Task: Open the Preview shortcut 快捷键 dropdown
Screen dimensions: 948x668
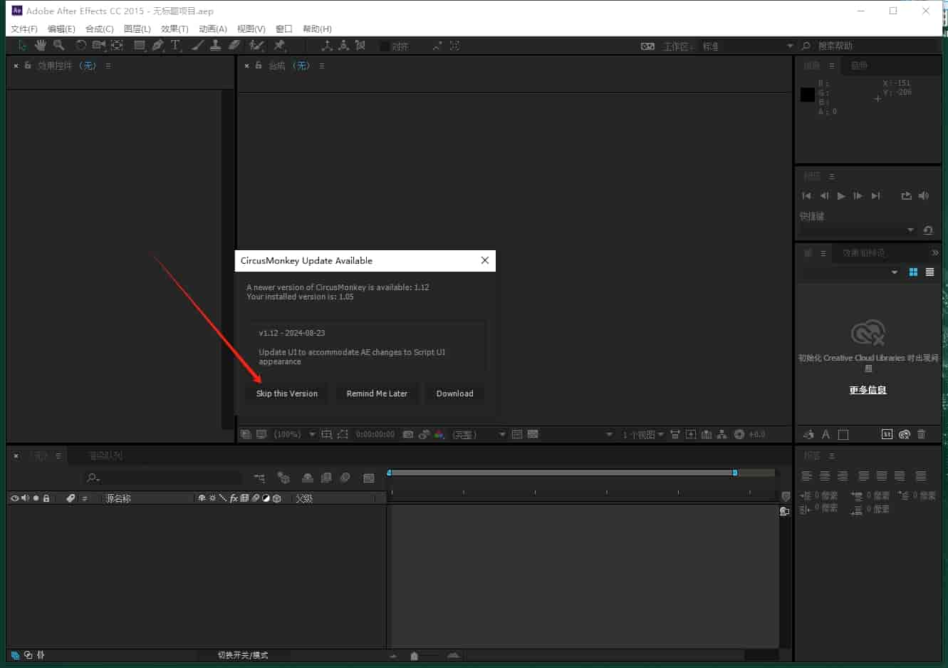Action: point(857,230)
